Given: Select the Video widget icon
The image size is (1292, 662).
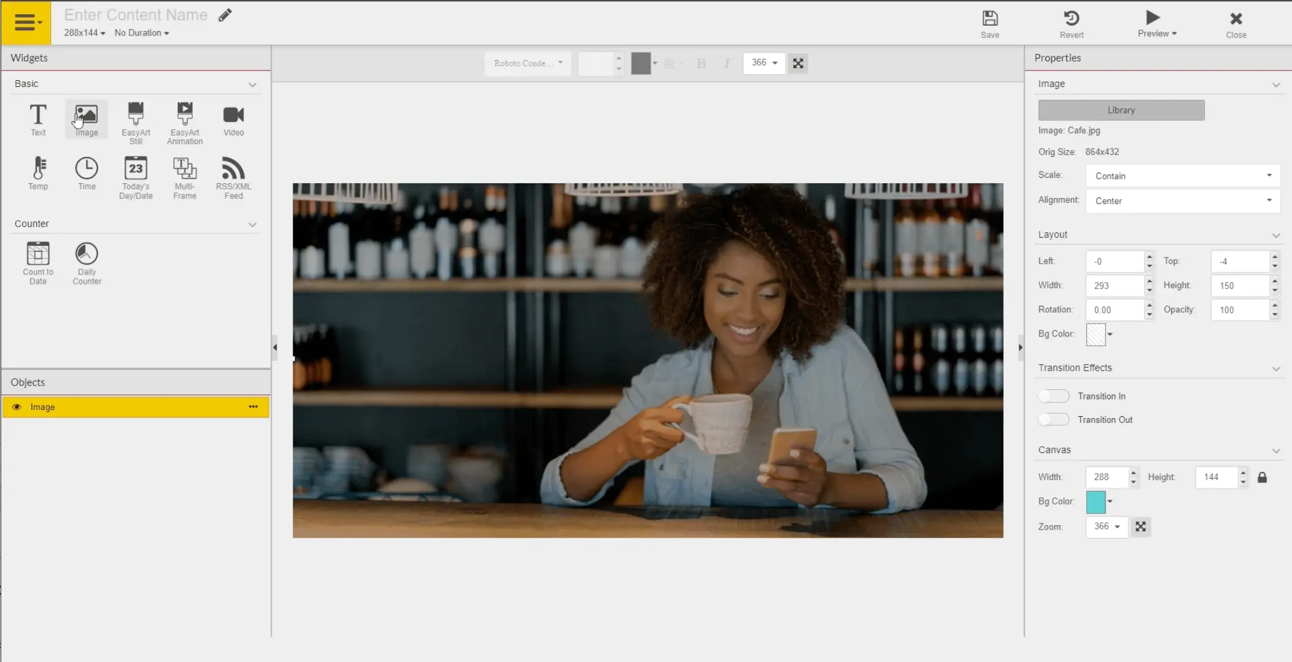Looking at the screenshot, I should [x=233, y=119].
